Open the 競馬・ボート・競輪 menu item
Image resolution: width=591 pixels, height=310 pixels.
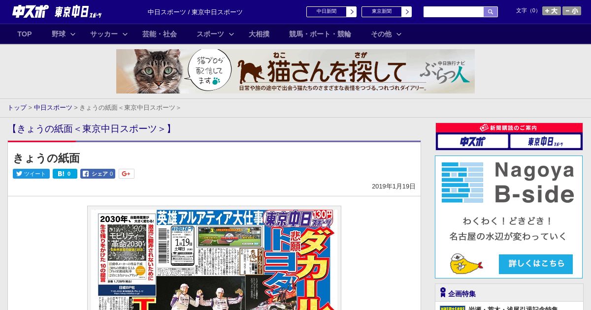(x=320, y=34)
